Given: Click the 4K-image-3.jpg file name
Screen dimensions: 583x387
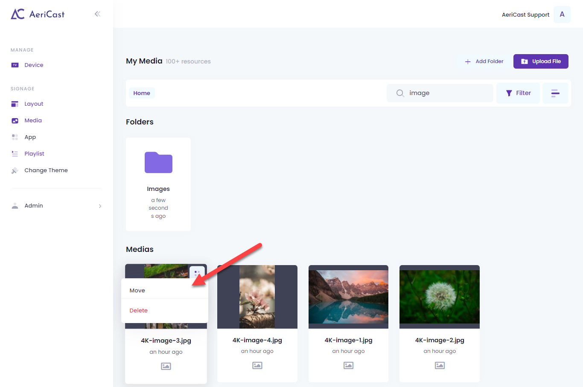Looking at the screenshot, I should point(166,341).
